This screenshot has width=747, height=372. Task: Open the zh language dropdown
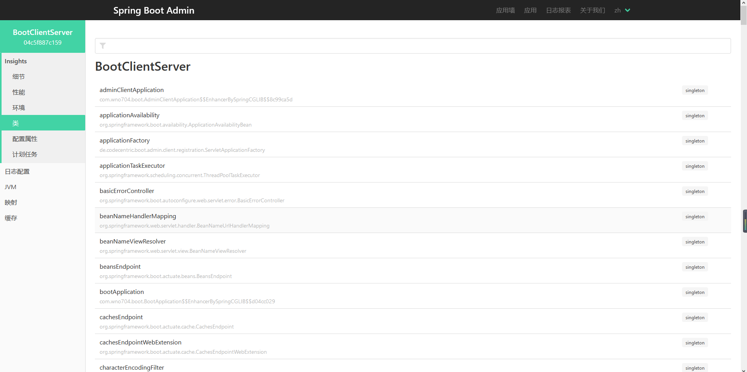[x=622, y=10]
